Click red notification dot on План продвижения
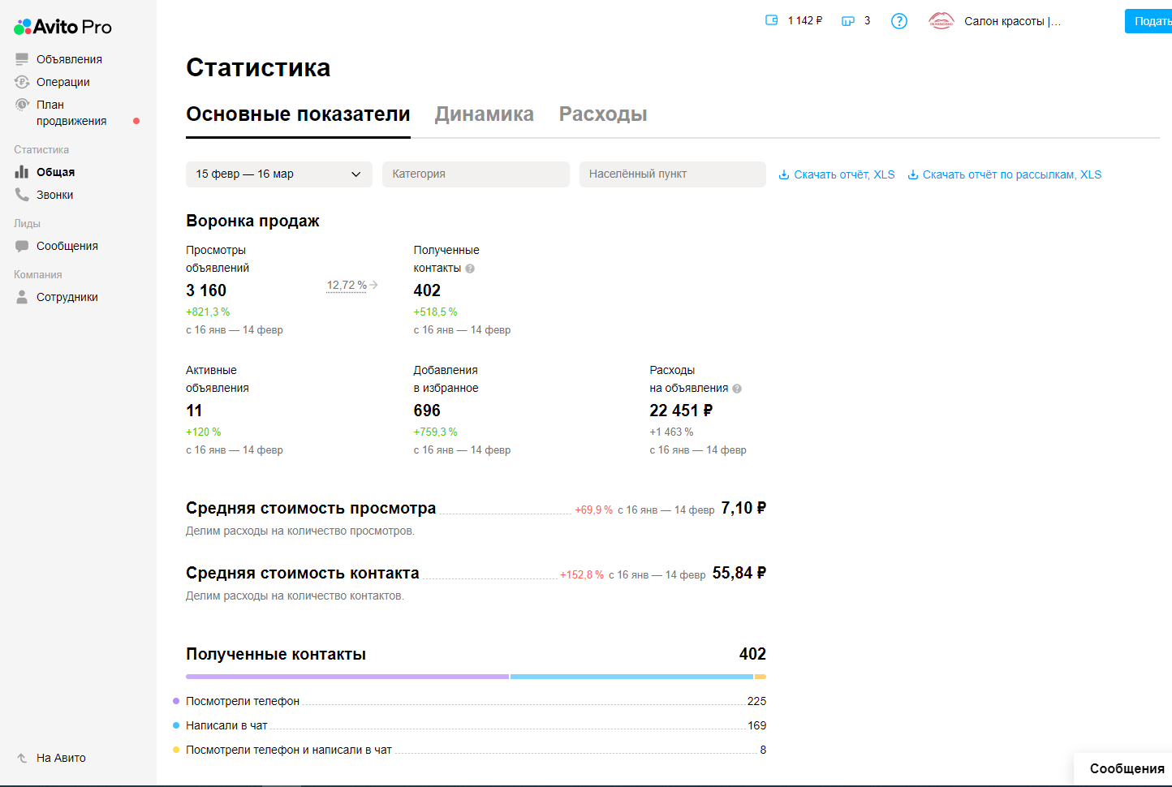 click(x=136, y=121)
